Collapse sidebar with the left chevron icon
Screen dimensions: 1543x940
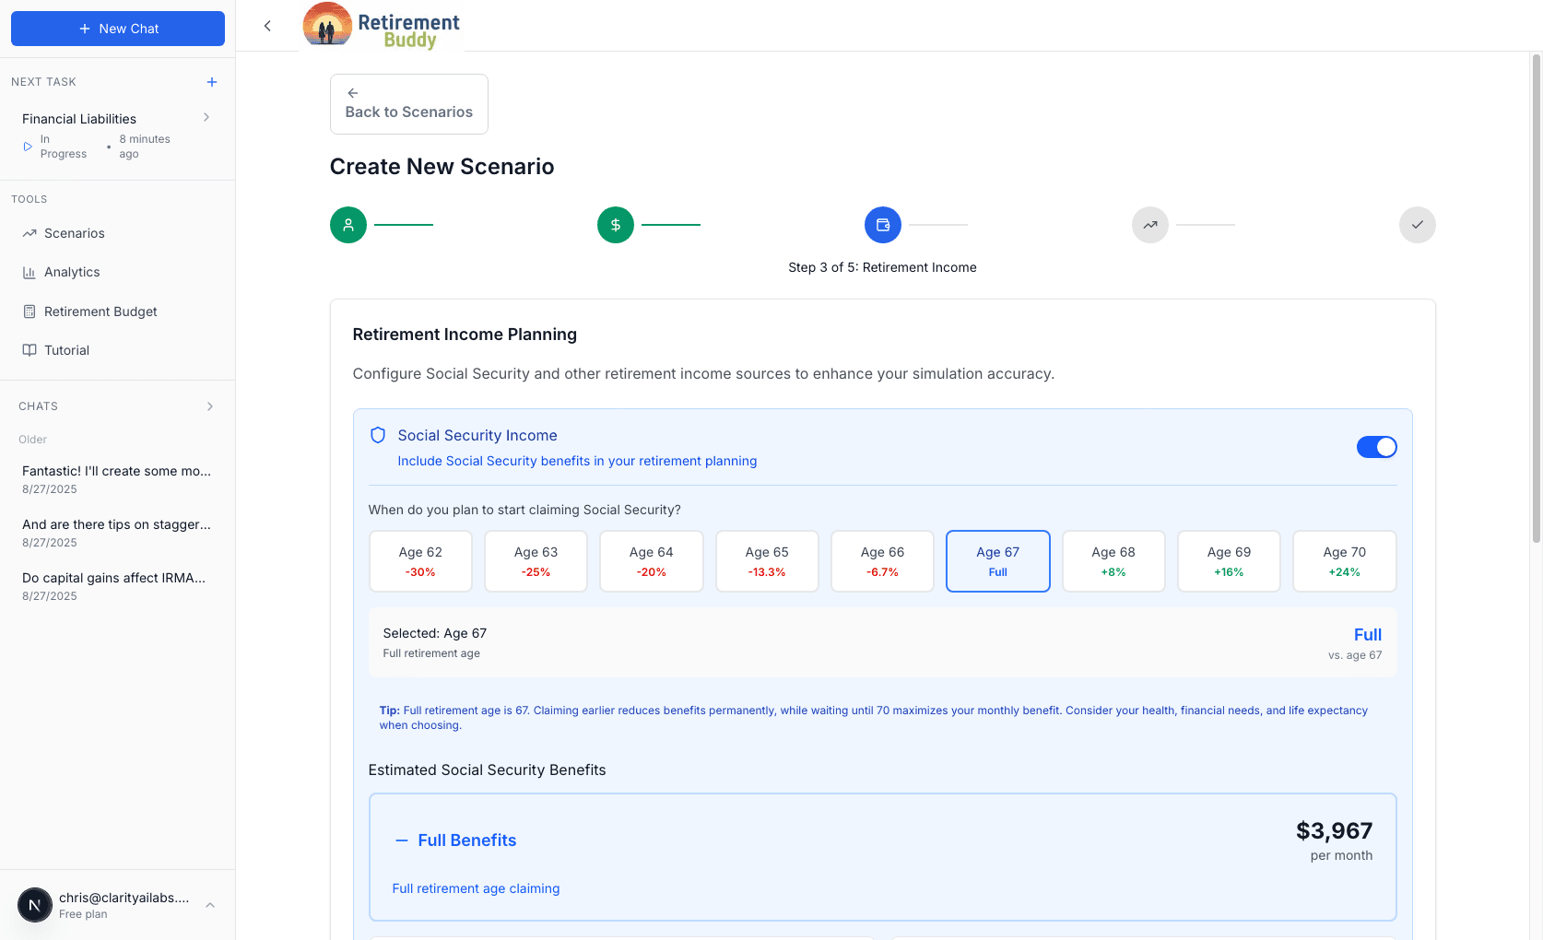(x=267, y=26)
